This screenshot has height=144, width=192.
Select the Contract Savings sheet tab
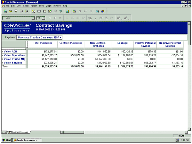coord(19,132)
